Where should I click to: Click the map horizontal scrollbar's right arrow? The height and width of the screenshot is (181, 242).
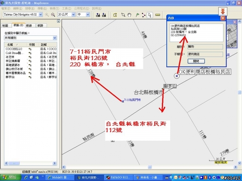pos(235,167)
